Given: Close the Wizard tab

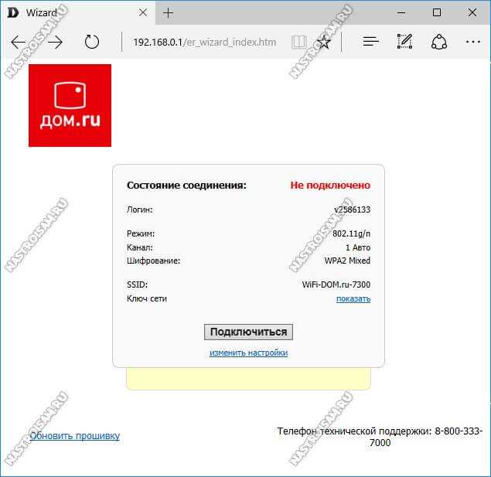Looking at the screenshot, I should pos(143,13).
